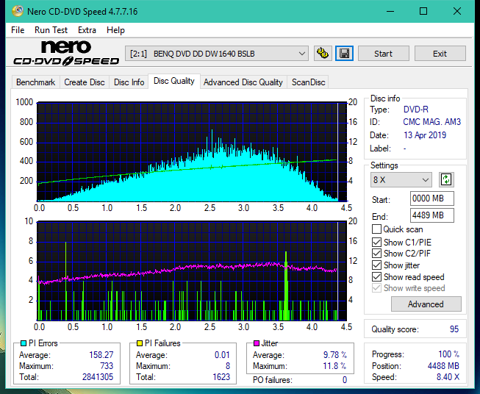
Task: Click the yellow PI Failures color swatch
Action: (x=140, y=343)
